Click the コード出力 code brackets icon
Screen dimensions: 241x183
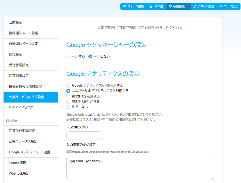click(221, 6)
